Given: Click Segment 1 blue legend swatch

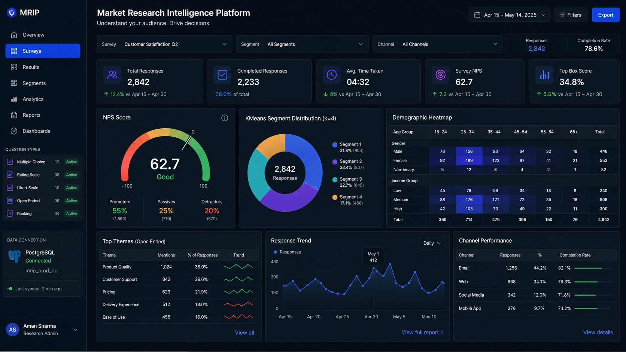Looking at the screenshot, I should (335, 145).
